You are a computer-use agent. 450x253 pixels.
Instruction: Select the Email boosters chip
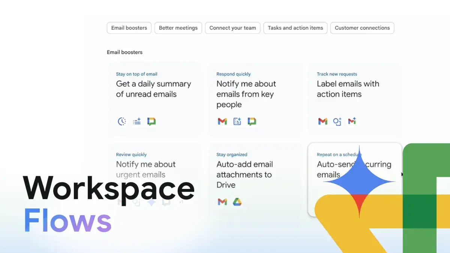[129, 28]
